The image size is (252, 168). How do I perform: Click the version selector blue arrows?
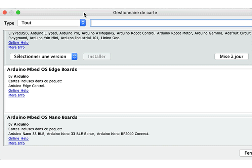coord(75,56)
